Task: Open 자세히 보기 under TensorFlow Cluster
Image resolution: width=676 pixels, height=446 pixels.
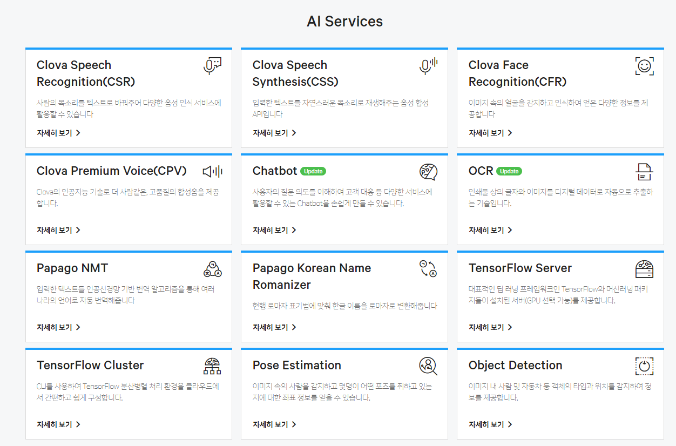Action: click(x=58, y=424)
